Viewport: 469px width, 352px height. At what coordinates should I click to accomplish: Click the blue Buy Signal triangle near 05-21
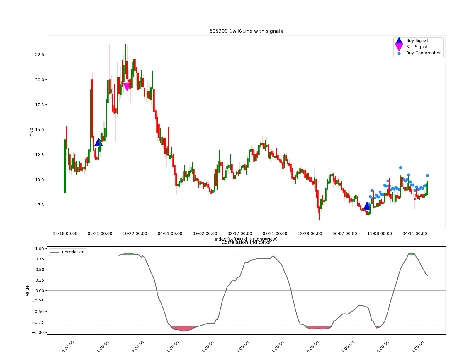tap(99, 142)
